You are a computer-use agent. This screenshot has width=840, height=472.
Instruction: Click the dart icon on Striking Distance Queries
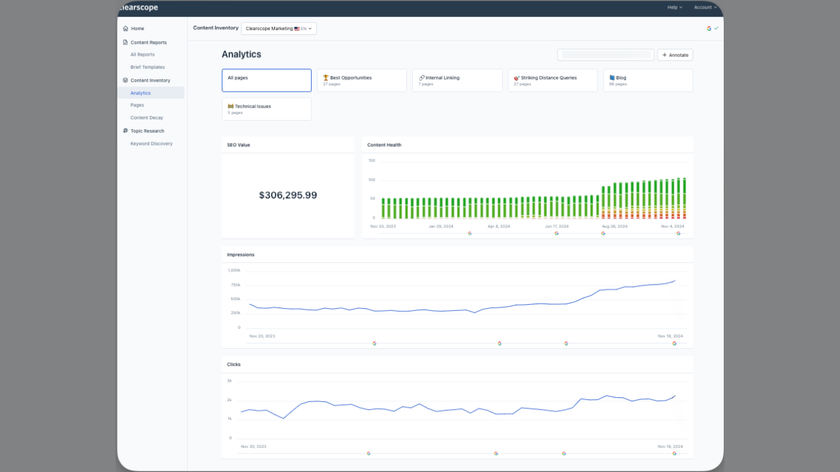coord(516,78)
